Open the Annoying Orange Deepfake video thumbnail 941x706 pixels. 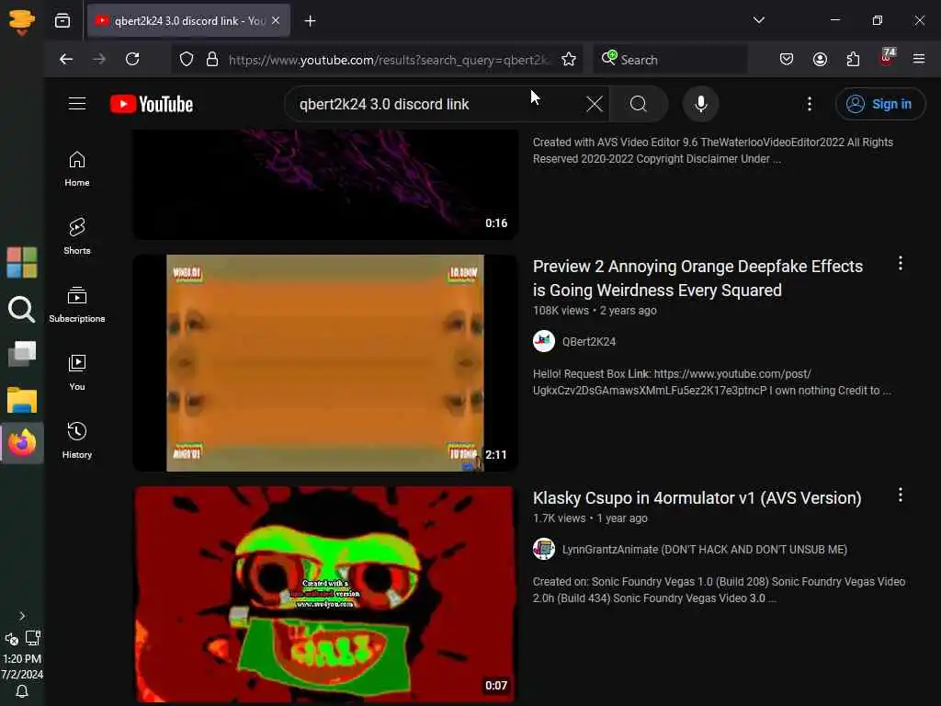click(x=325, y=362)
